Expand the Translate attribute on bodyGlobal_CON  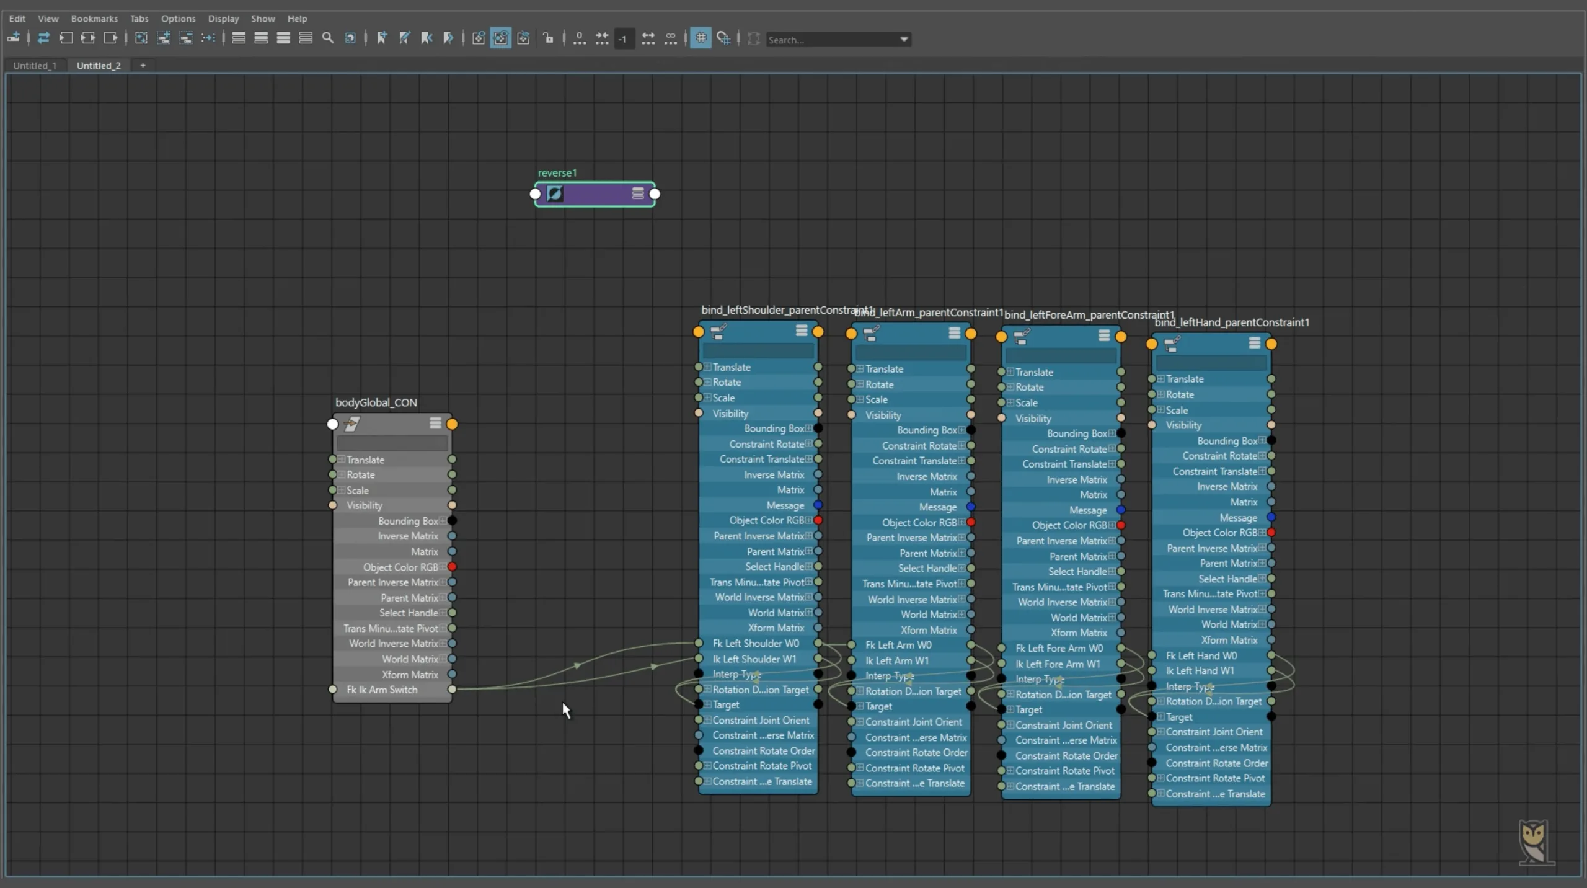pyautogui.click(x=340, y=460)
